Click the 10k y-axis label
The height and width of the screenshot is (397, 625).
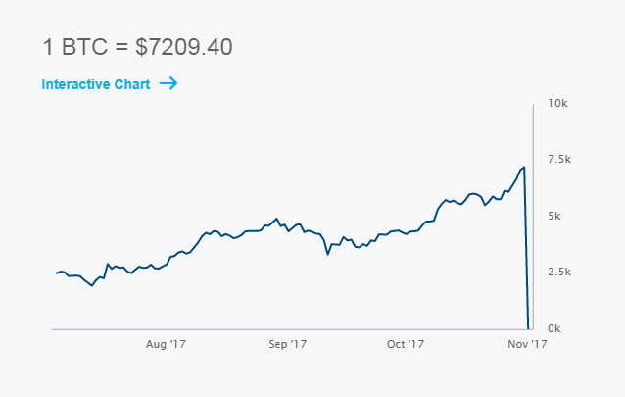point(558,103)
